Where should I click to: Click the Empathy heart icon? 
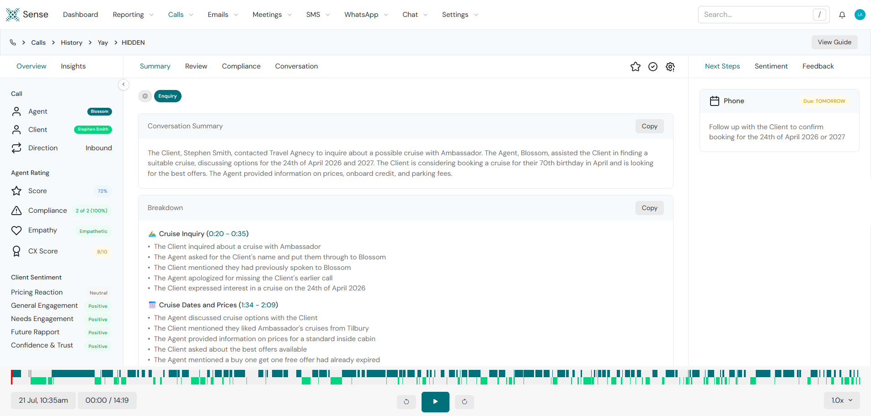16,230
